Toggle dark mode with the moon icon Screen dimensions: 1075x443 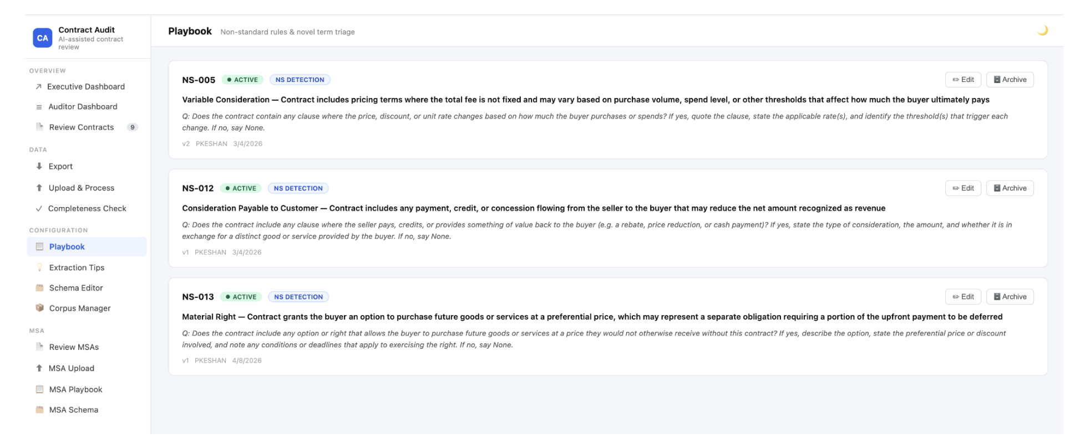1042,30
